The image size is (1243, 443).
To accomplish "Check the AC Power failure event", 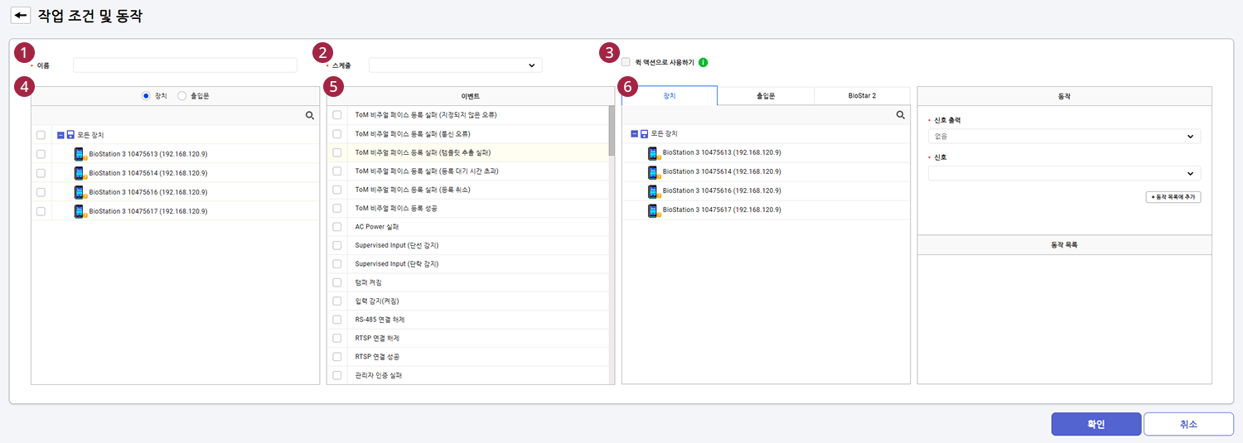I will pyautogui.click(x=337, y=226).
